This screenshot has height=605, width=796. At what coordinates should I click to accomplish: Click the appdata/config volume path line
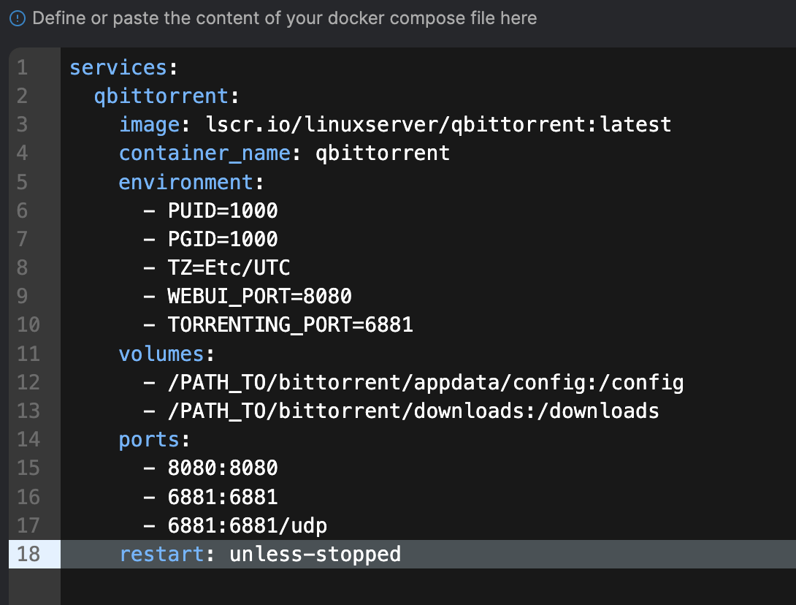[425, 382]
